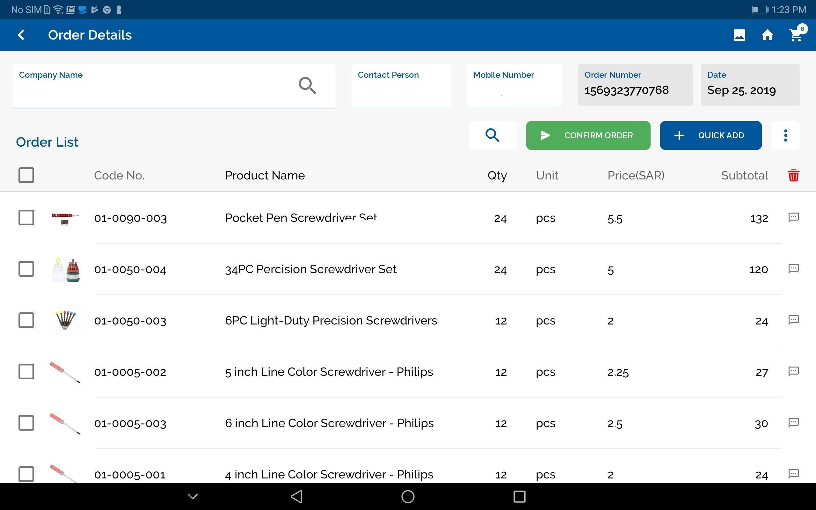Delete selected items with red trash icon
This screenshot has width=816, height=510.
point(793,175)
